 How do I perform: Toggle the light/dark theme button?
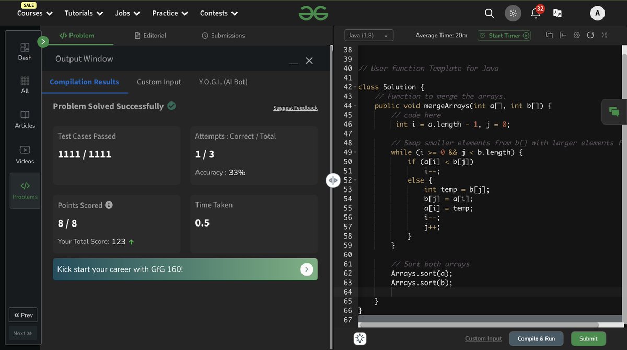pyautogui.click(x=513, y=14)
